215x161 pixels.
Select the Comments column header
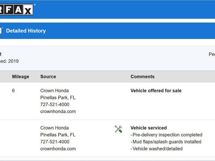142,77
